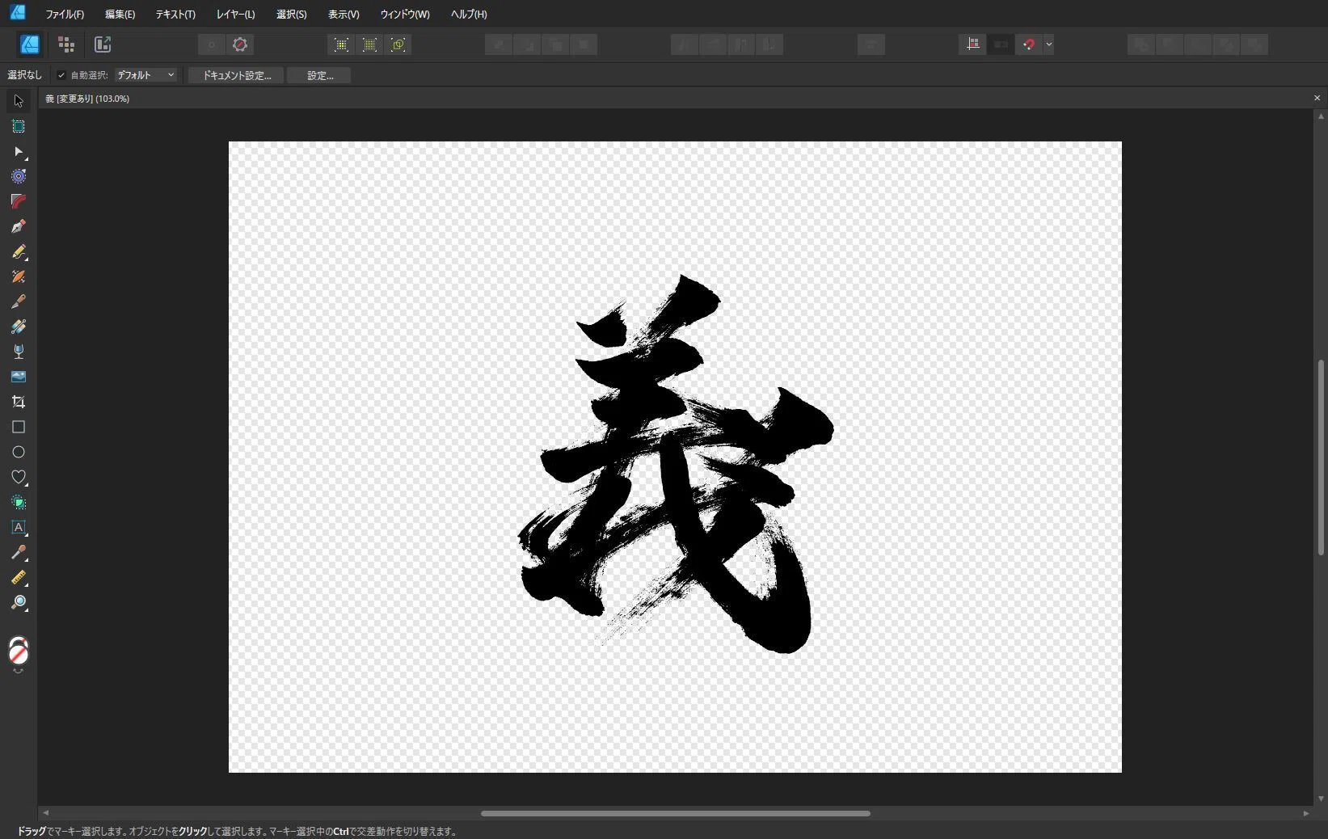Close the 義 document tab
The image size is (1328, 839).
click(x=1317, y=98)
